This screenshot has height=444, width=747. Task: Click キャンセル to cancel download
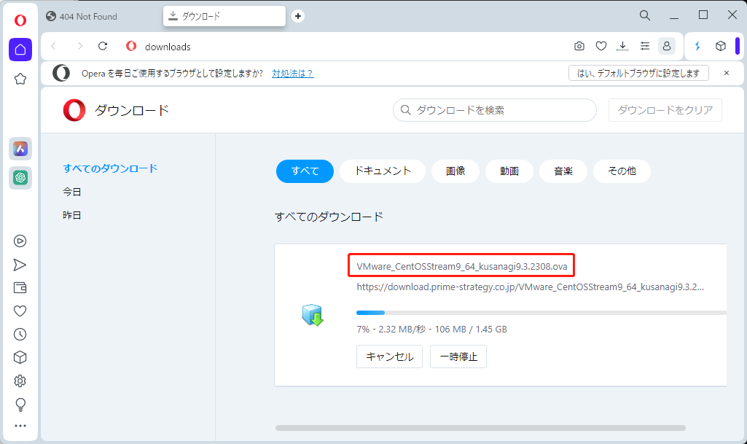389,357
